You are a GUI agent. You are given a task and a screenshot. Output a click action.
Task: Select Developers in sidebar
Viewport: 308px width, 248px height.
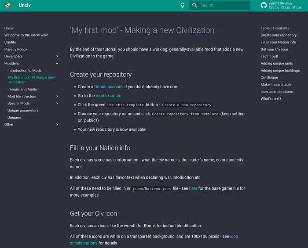point(14,57)
